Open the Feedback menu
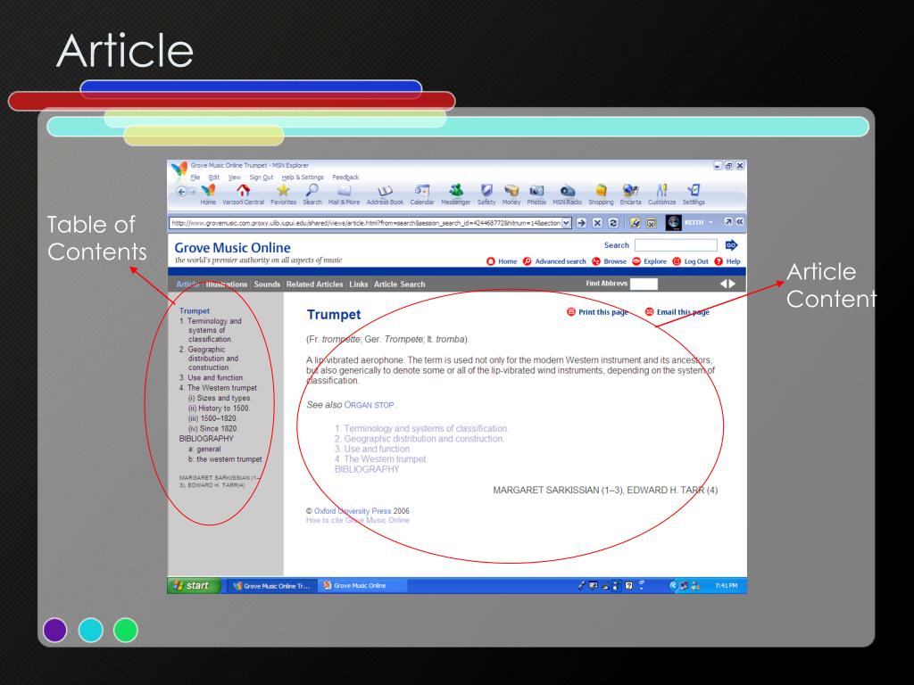914x685 pixels. (345, 177)
